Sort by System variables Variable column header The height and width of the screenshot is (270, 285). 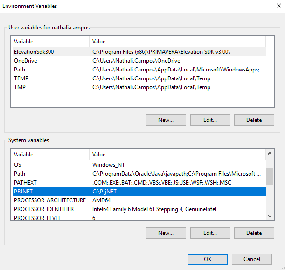point(51,155)
